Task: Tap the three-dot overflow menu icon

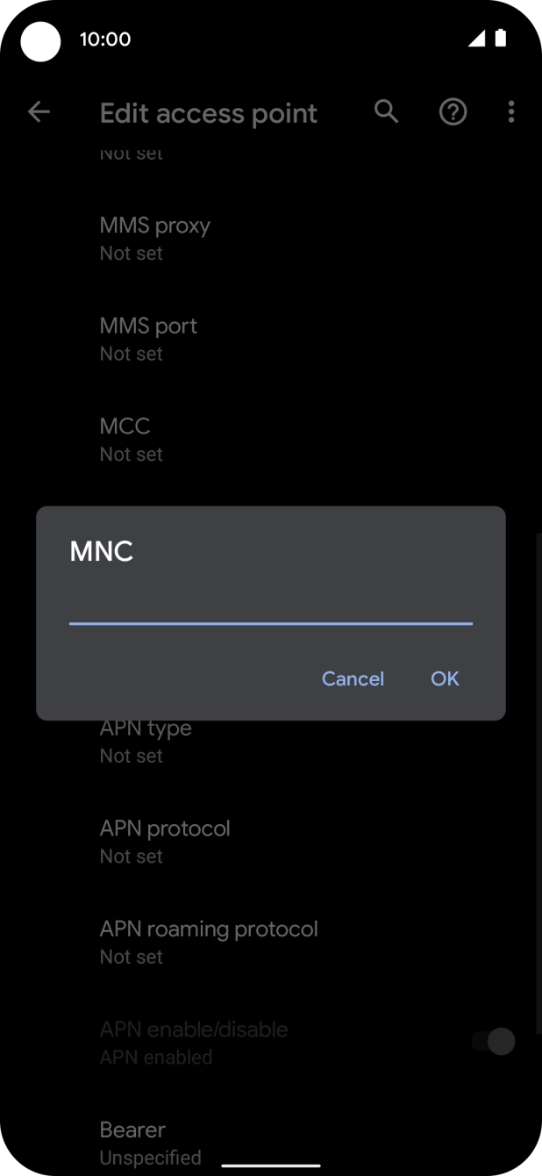Action: coord(511,111)
